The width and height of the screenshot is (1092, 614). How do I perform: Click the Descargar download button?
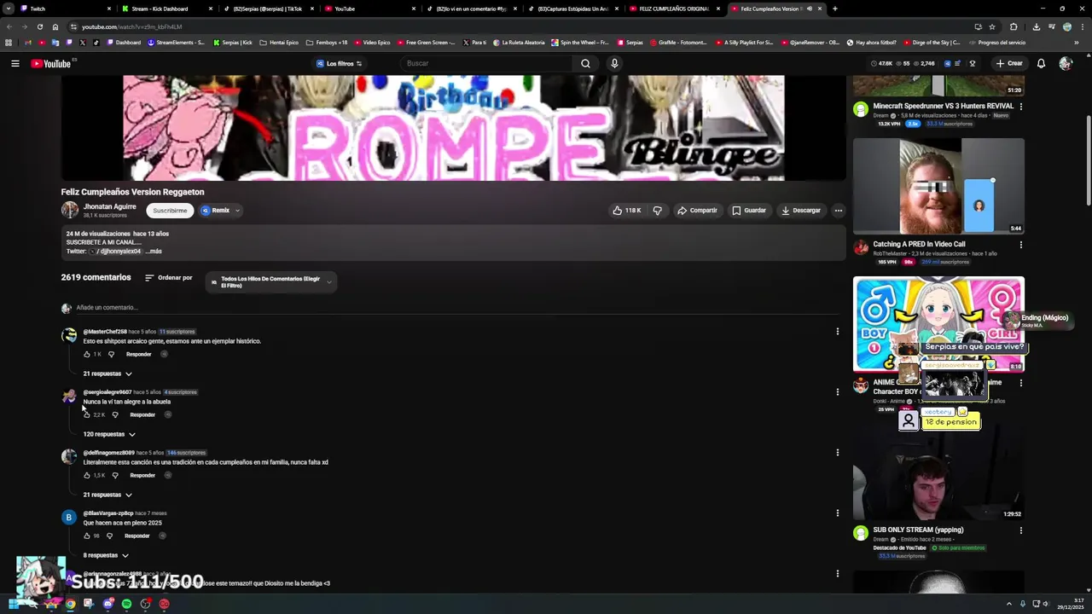click(x=801, y=211)
